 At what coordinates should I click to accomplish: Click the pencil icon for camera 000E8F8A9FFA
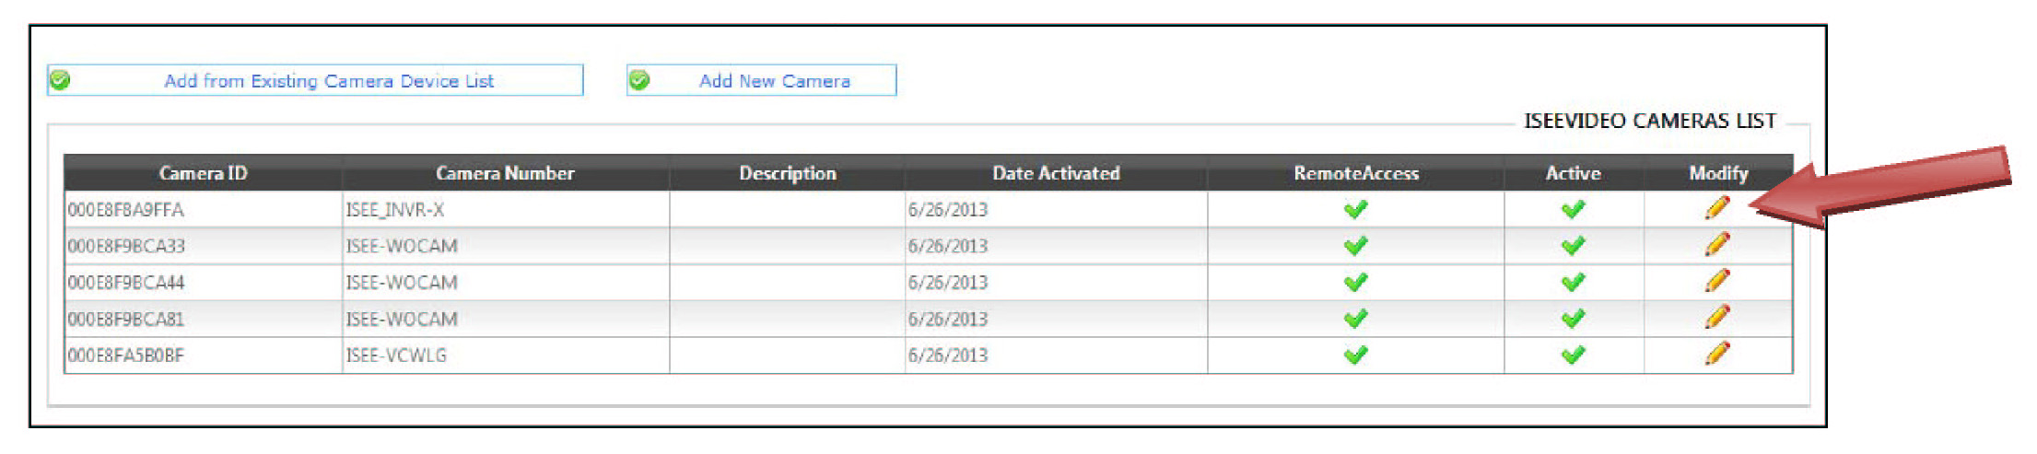1716,209
